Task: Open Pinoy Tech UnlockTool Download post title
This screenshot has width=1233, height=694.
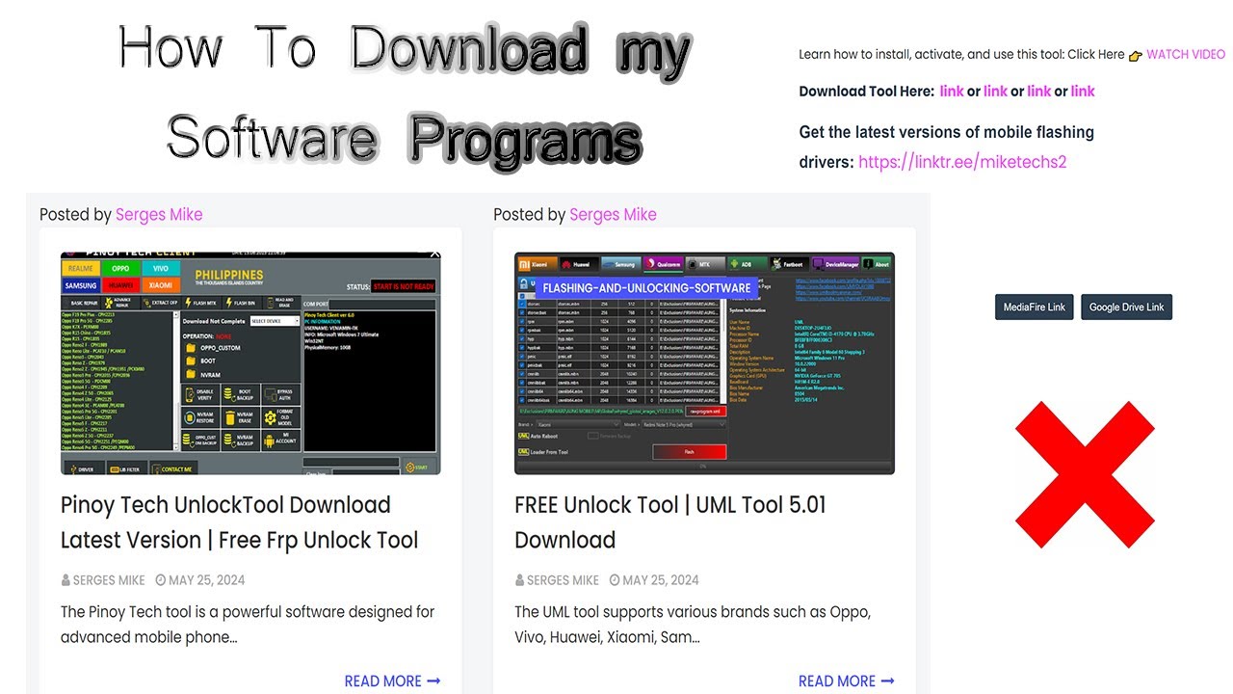Action: tap(239, 522)
